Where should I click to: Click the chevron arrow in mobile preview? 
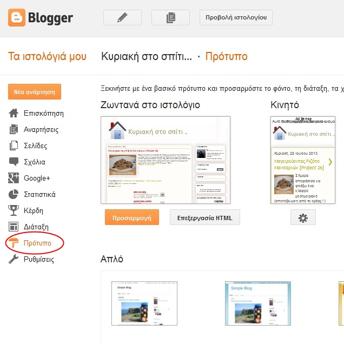tap(330, 162)
